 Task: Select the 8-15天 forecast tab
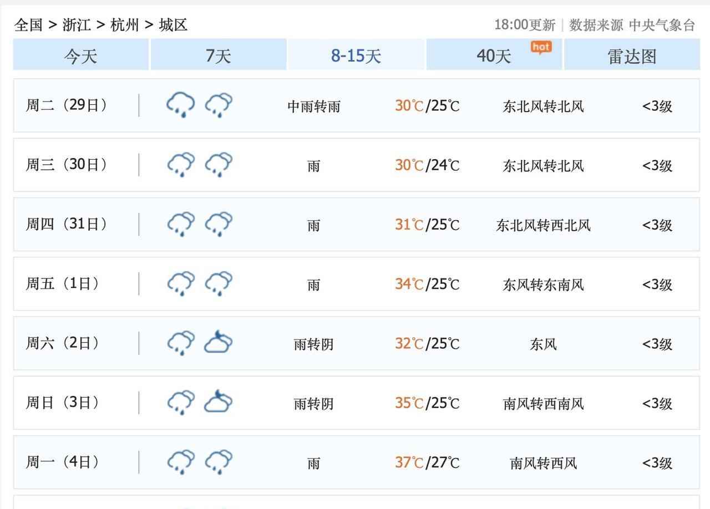[356, 55]
